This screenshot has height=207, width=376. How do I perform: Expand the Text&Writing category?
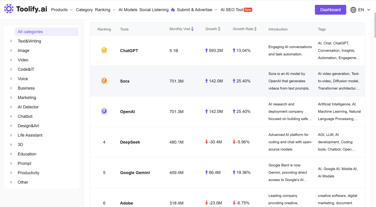pyautogui.click(x=11, y=41)
